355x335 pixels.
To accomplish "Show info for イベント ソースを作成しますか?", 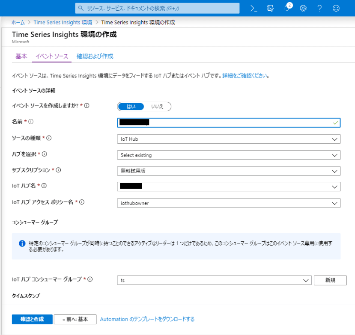I will click(87, 106).
